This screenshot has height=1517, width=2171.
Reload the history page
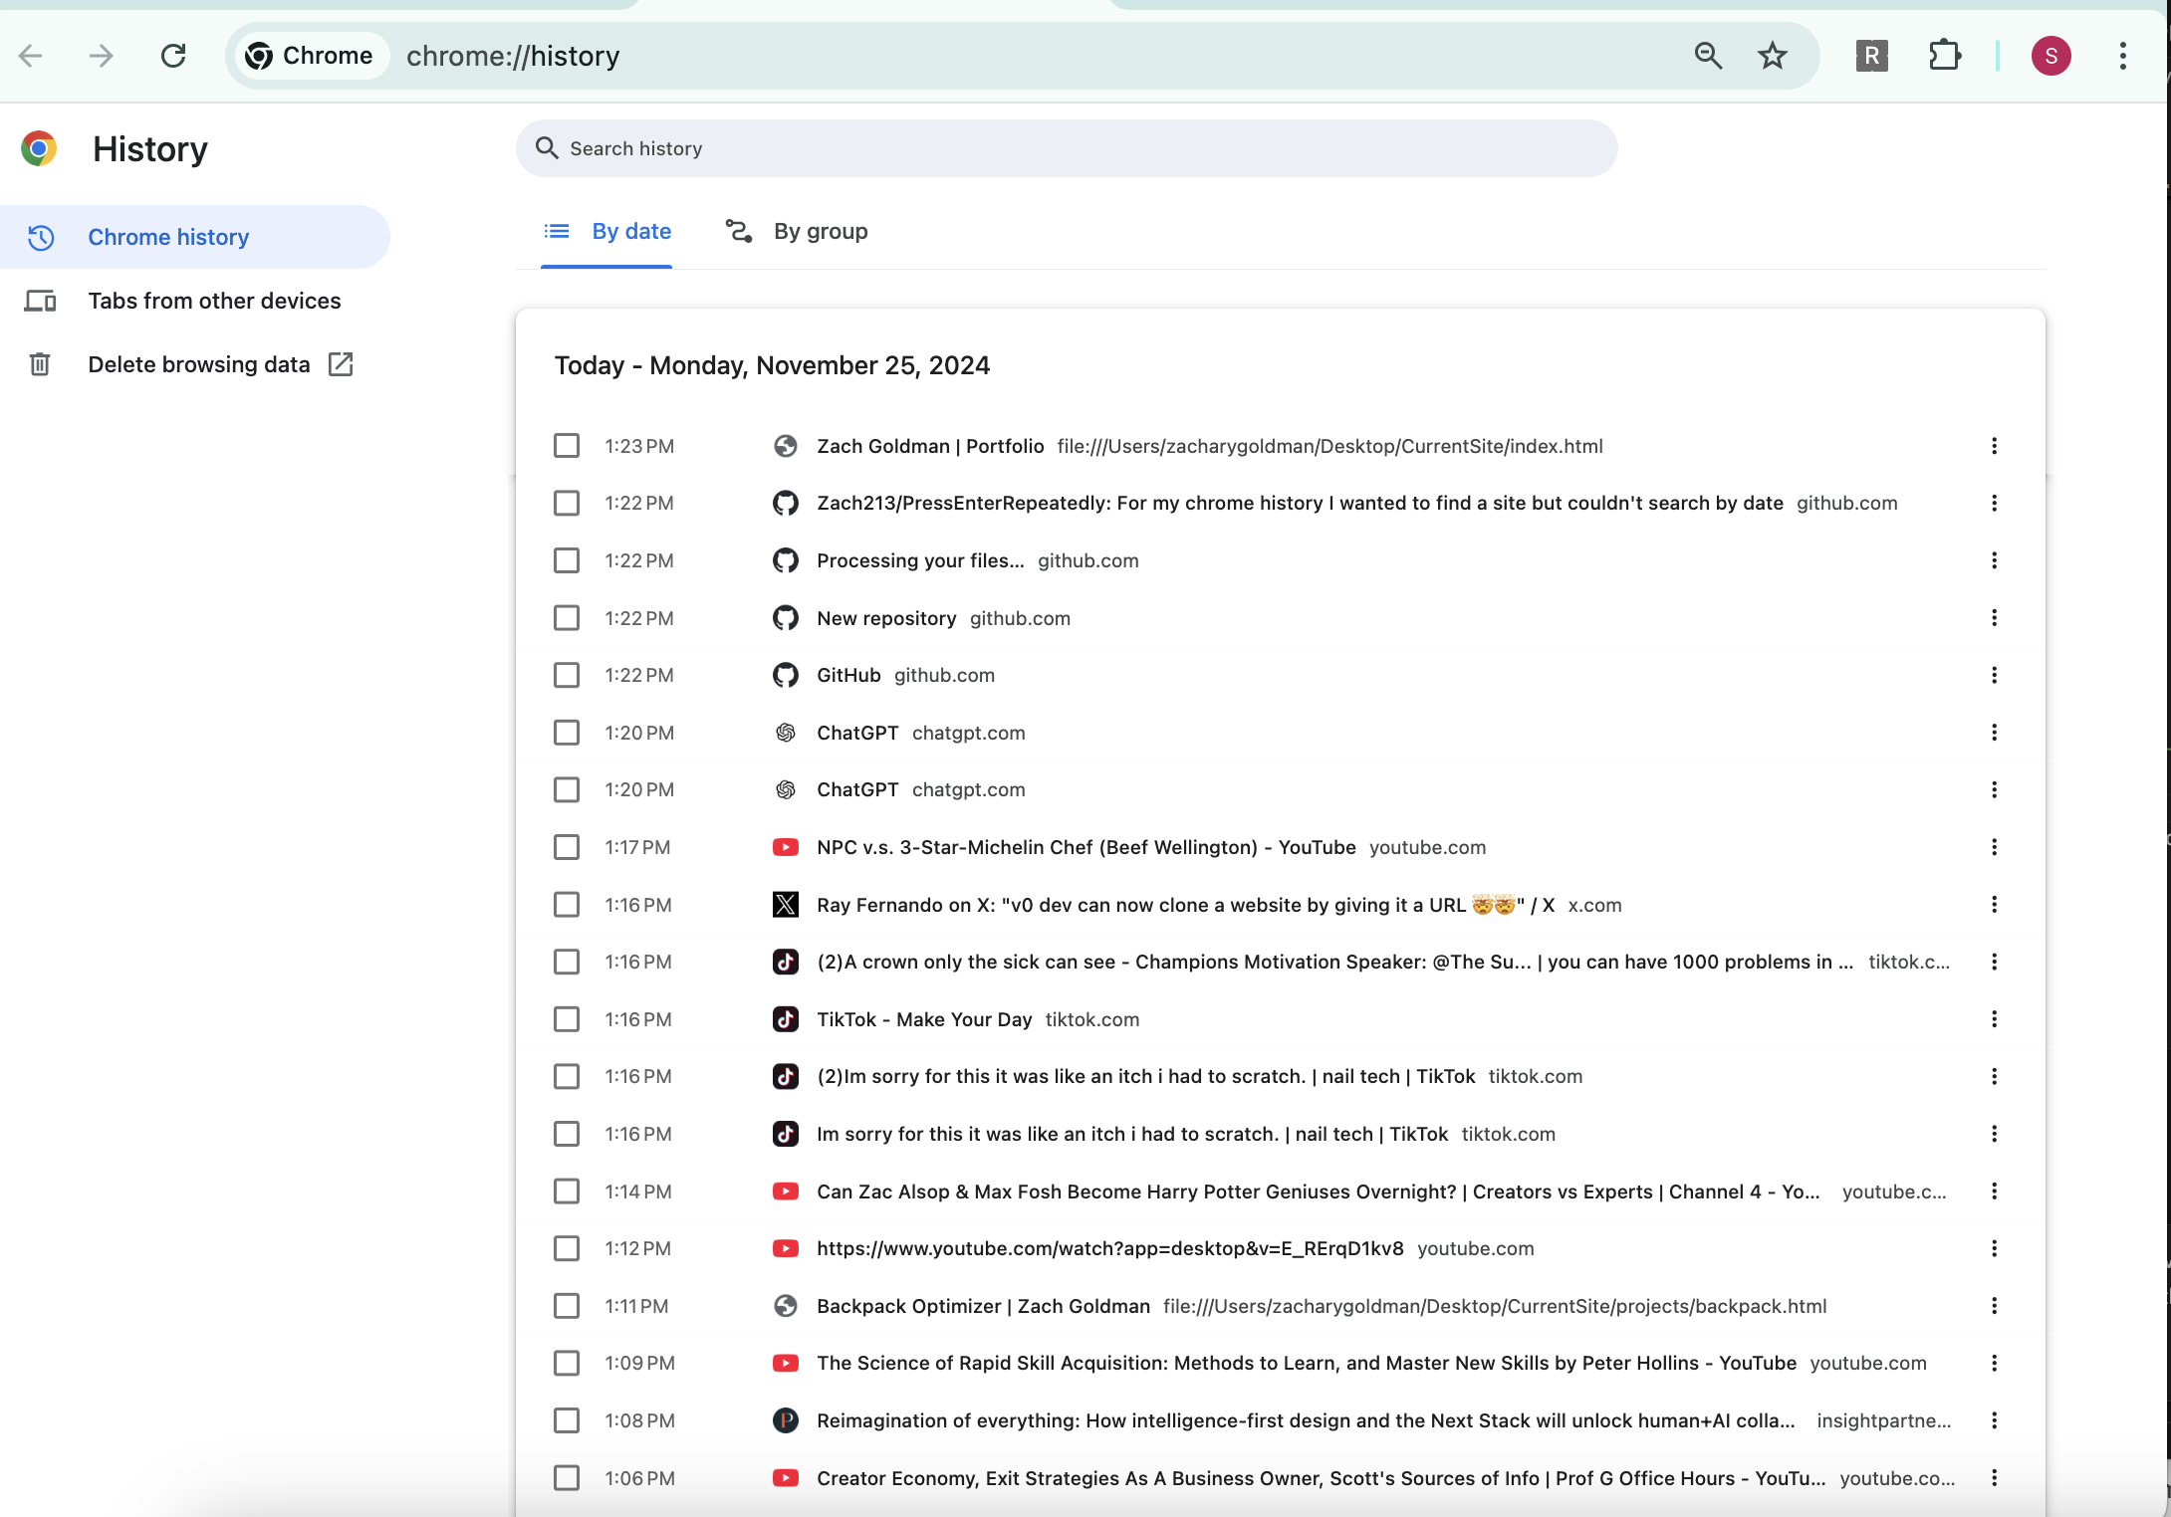tap(173, 56)
